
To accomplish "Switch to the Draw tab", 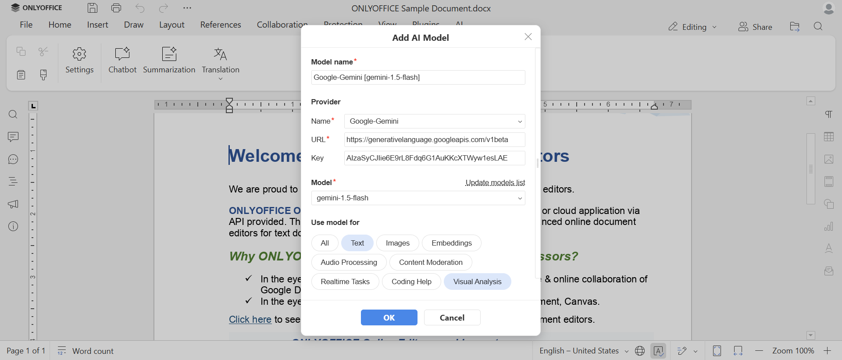I will tap(134, 25).
